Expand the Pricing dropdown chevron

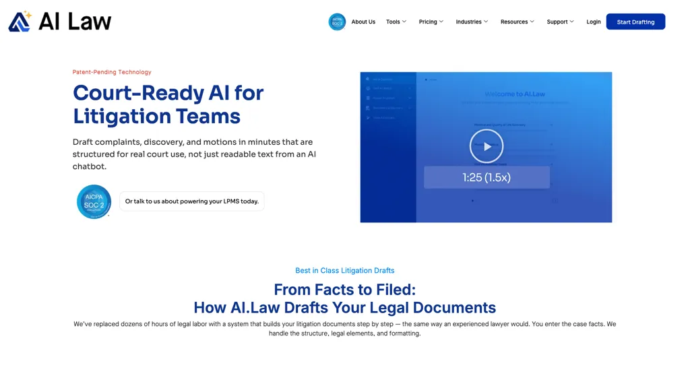441,22
